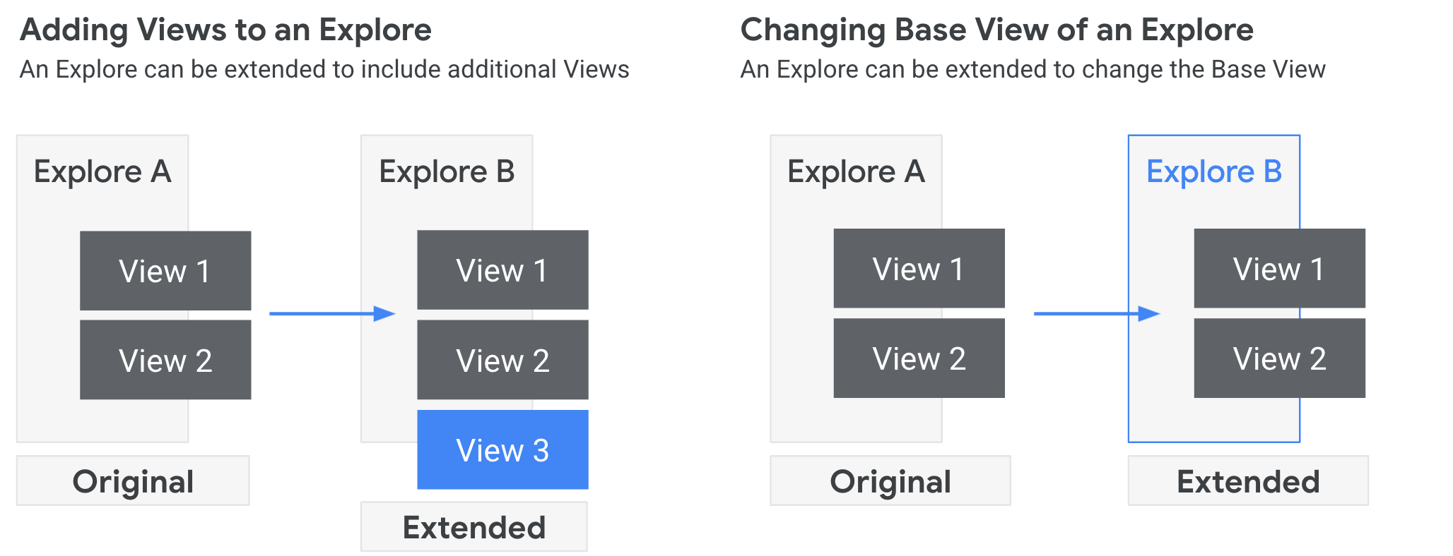Screen dimensions: 1453x556
Task: Select View 2 directly above the blue View 3
Action: pos(502,360)
